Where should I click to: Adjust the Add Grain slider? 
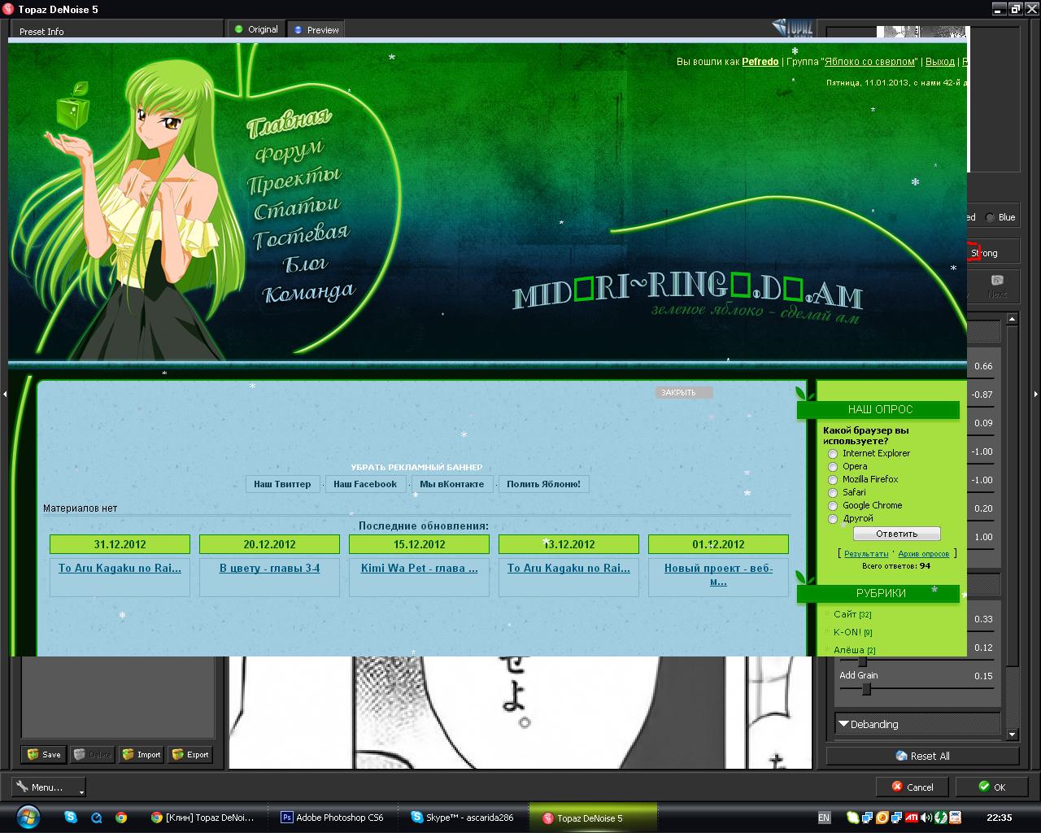tap(866, 689)
